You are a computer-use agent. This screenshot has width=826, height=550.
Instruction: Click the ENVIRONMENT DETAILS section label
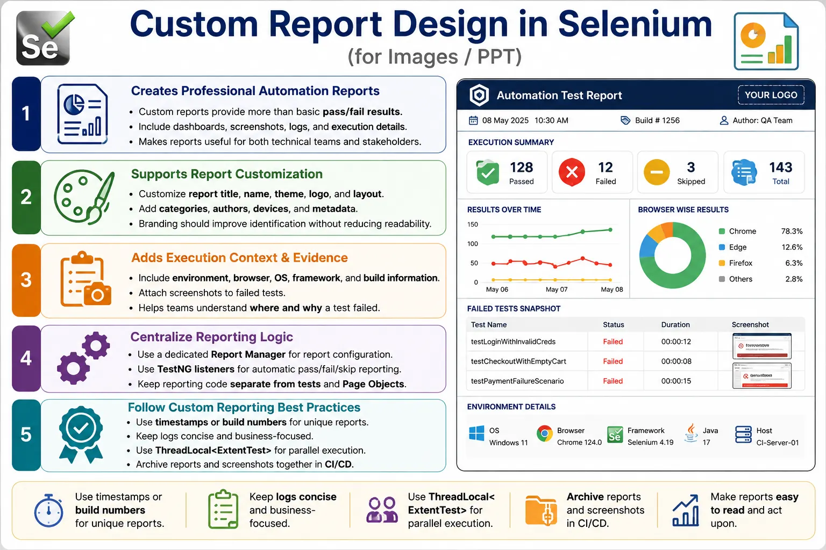[511, 407]
